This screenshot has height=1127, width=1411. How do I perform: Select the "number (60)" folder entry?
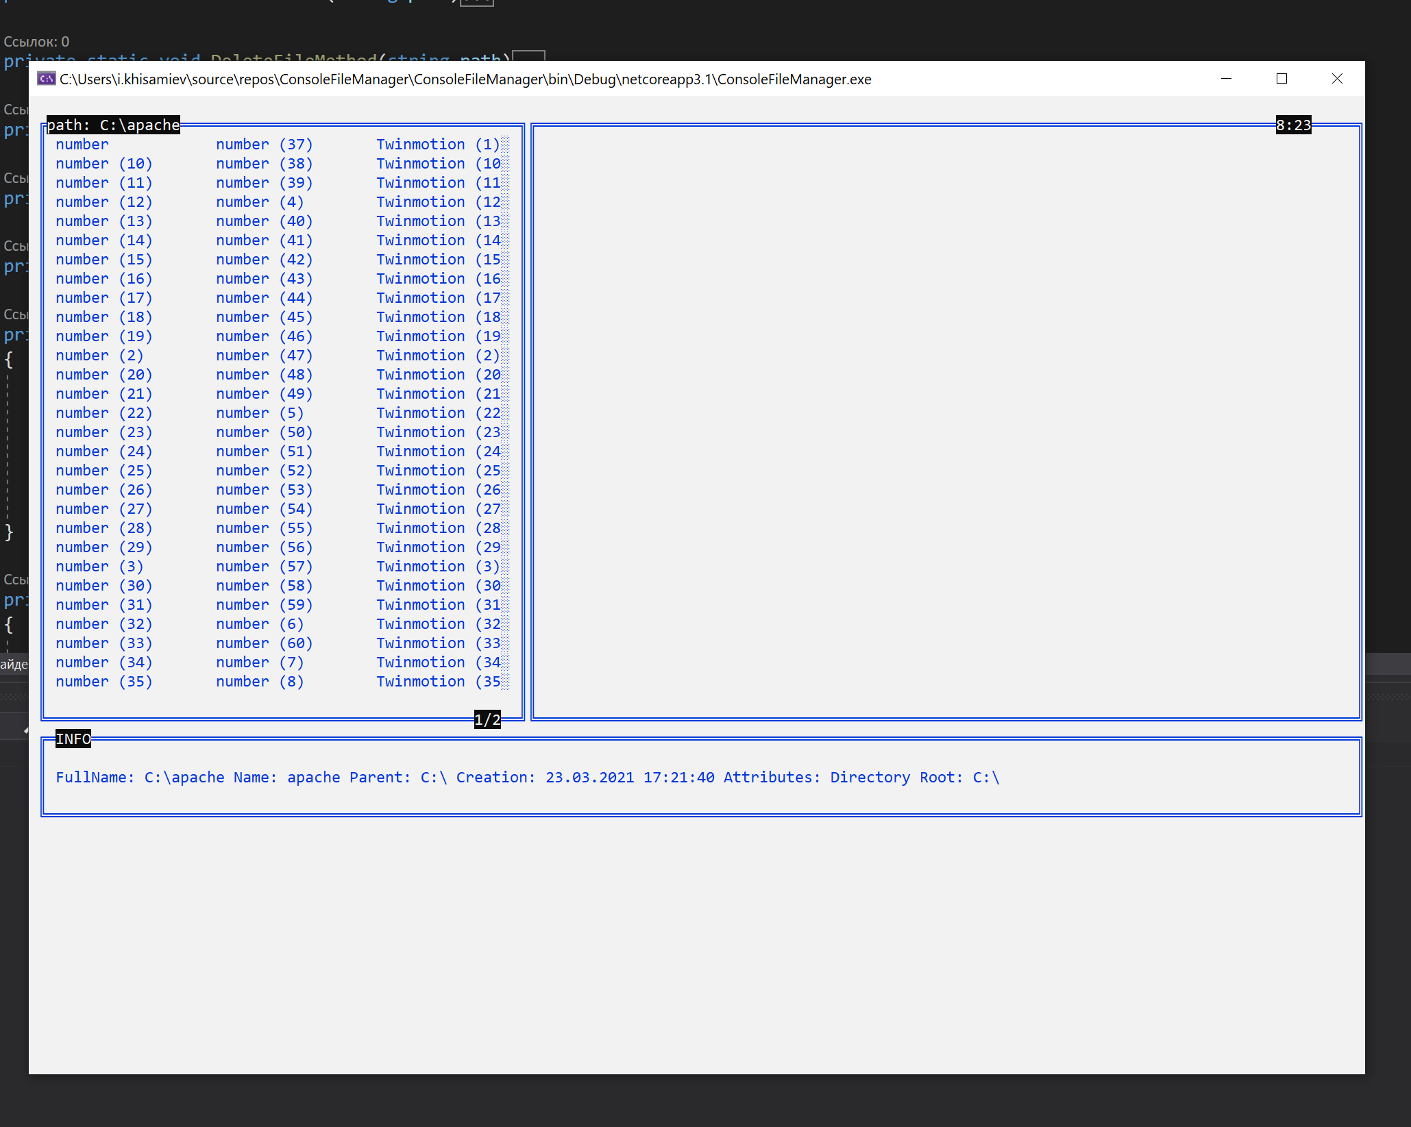(x=265, y=643)
